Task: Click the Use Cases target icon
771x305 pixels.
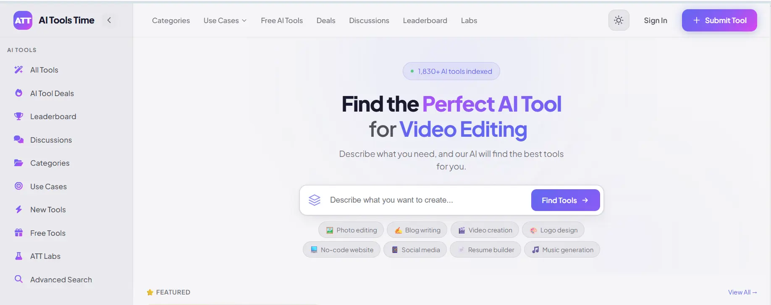Action: (x=18, y=186)
